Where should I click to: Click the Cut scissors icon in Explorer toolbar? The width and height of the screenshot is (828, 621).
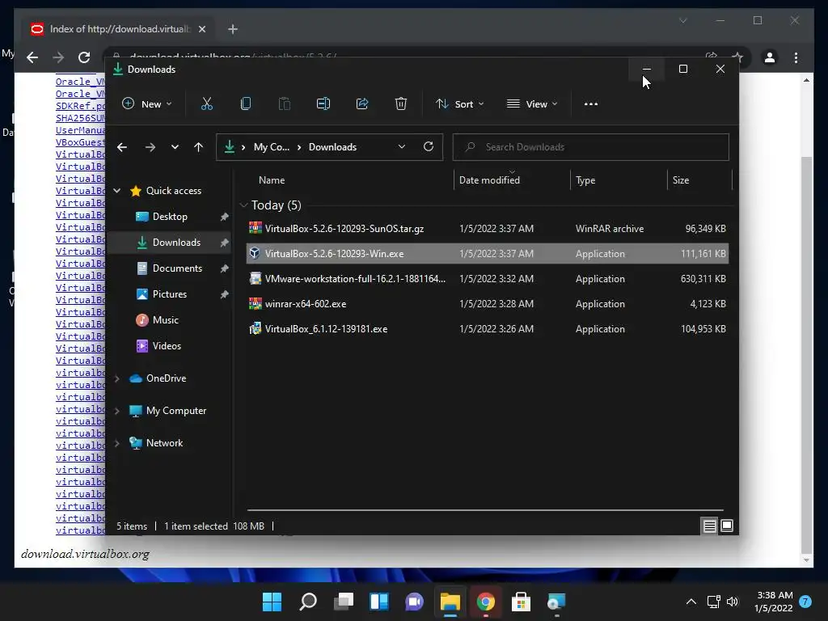(207, 104)
